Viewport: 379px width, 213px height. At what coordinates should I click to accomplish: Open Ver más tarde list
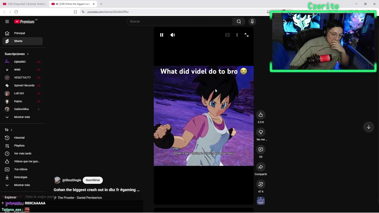pyautogui.click(x=23, y=154)
